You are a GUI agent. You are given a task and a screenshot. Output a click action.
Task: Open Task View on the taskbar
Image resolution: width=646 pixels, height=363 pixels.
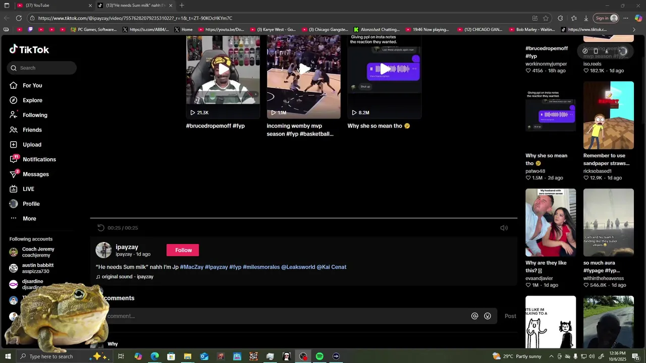pyautogui.click(x=121, y=356)
